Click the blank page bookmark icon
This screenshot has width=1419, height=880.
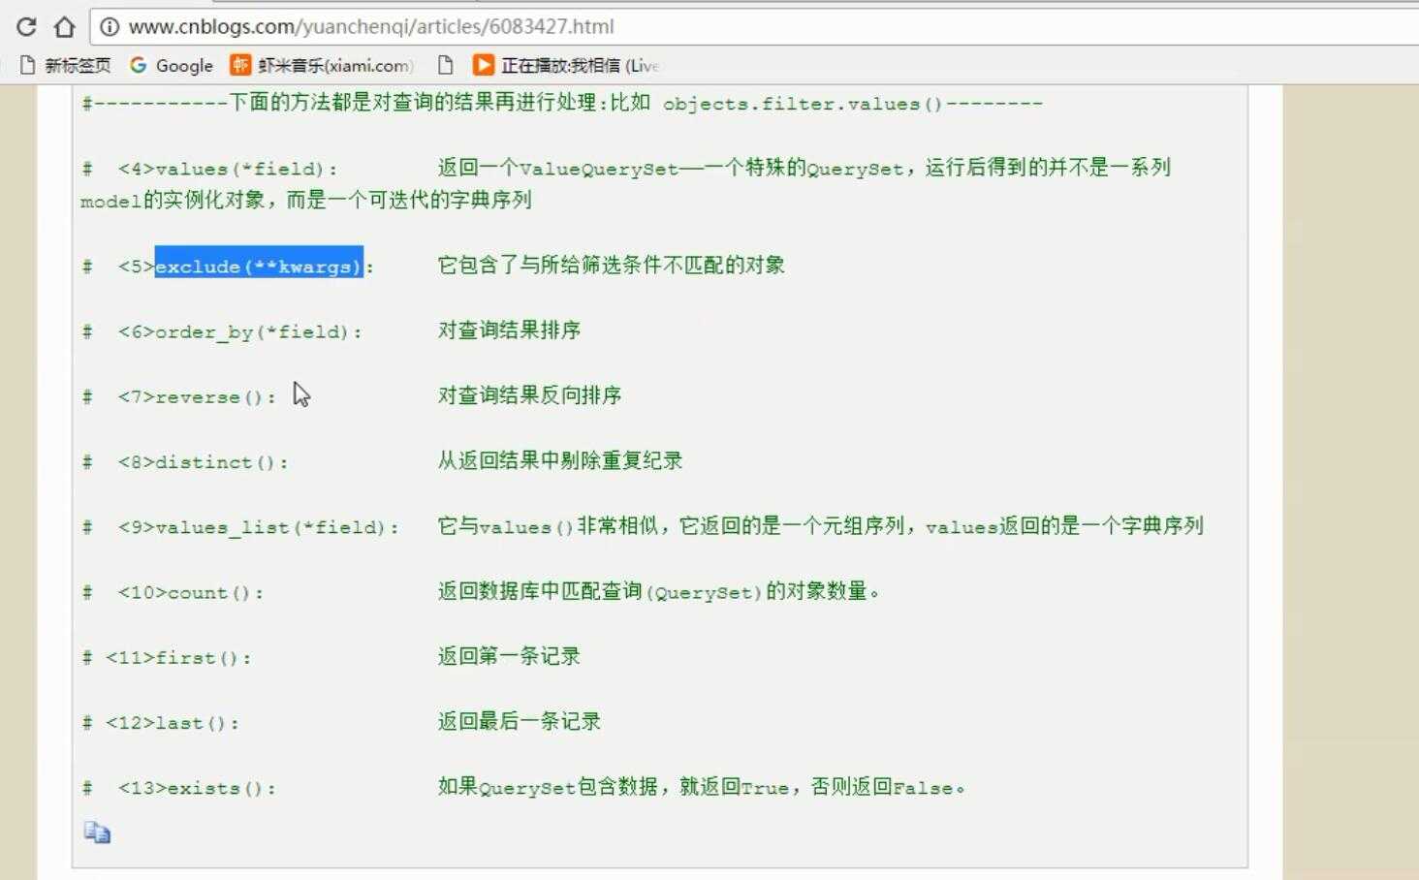[x=445, y=65]
